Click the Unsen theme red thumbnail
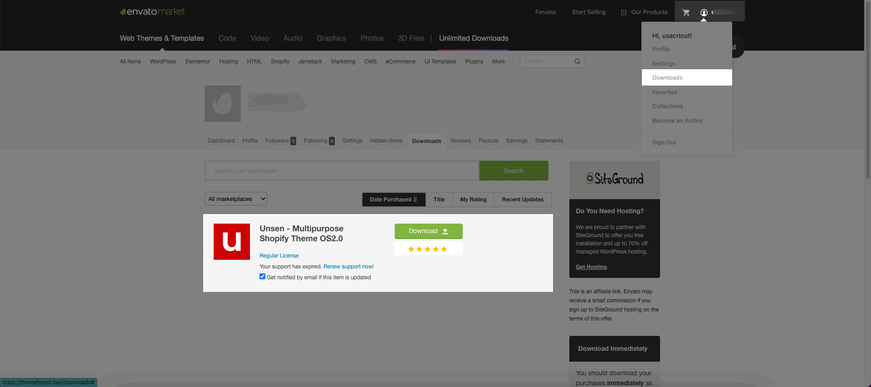This screenshot has height=387, width=871. [232, 242]
